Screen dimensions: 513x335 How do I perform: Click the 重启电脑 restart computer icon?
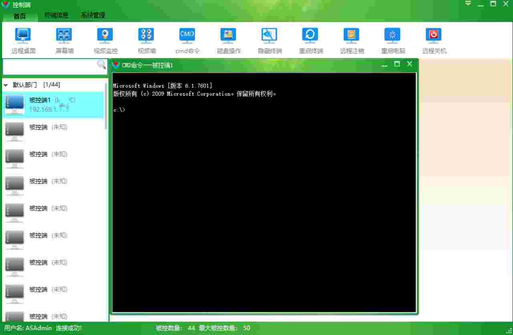(x=392, y=35)
